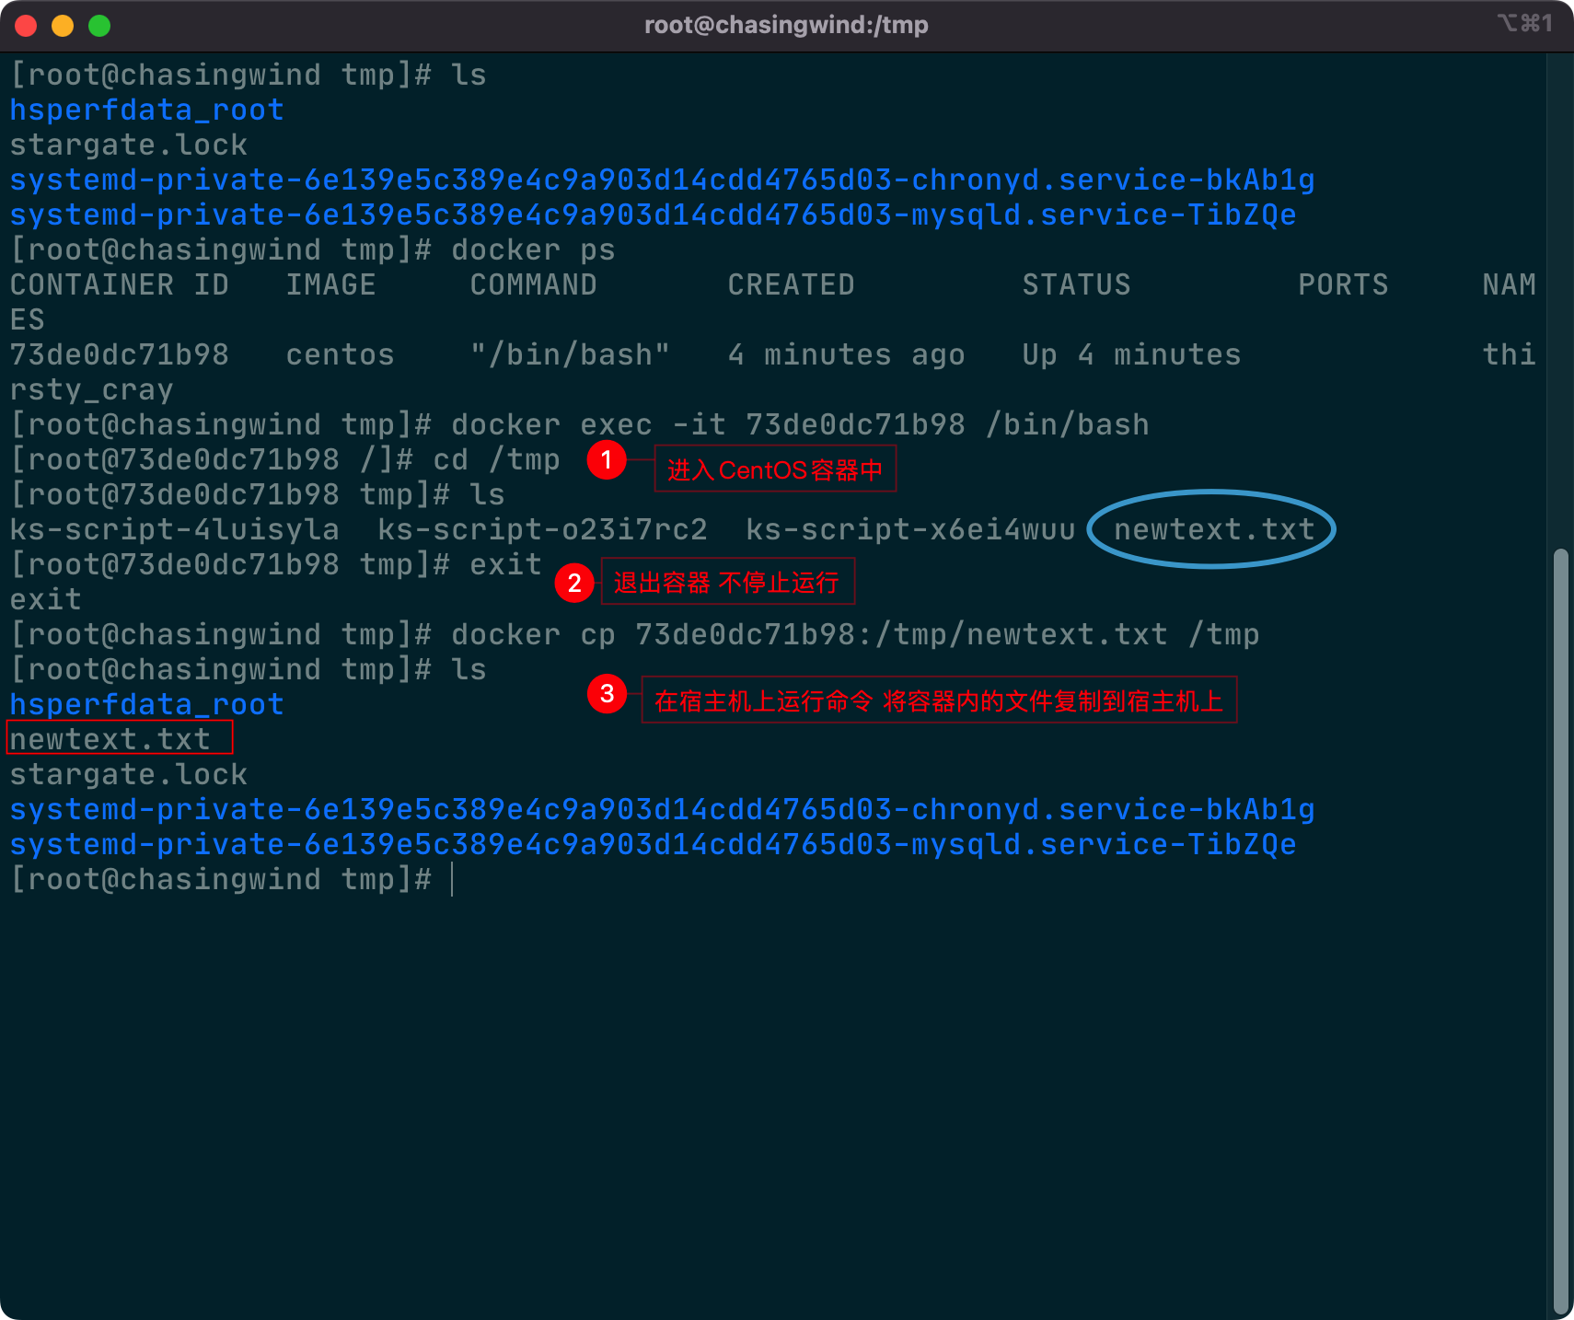Click the terminal's vertical scrollbar thumb

tap(1560, 932)
